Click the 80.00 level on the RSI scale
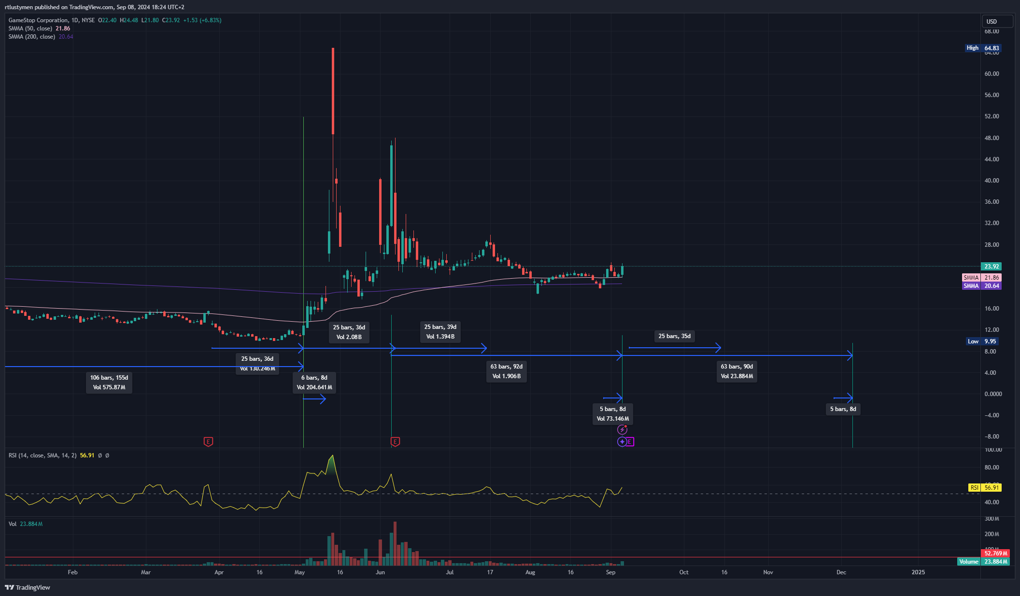Image resolution: width=1020 pixels, height=596 pixels. (992, 468)
